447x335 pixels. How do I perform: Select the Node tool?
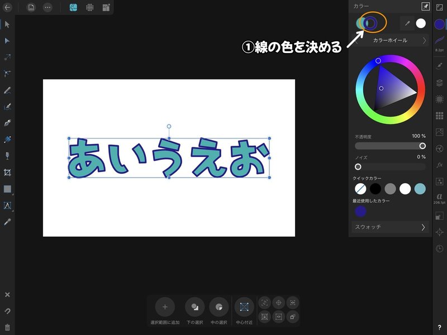coord(7,41)
